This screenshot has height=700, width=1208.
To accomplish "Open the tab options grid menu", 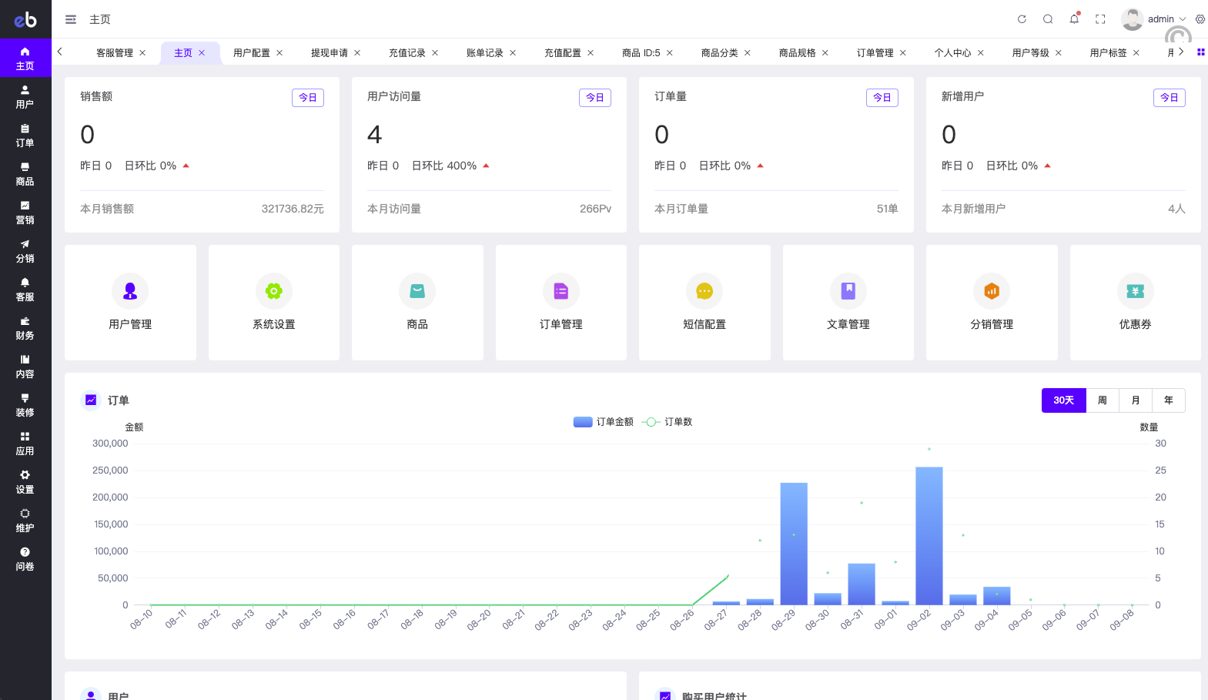I will pos(1200,52).
